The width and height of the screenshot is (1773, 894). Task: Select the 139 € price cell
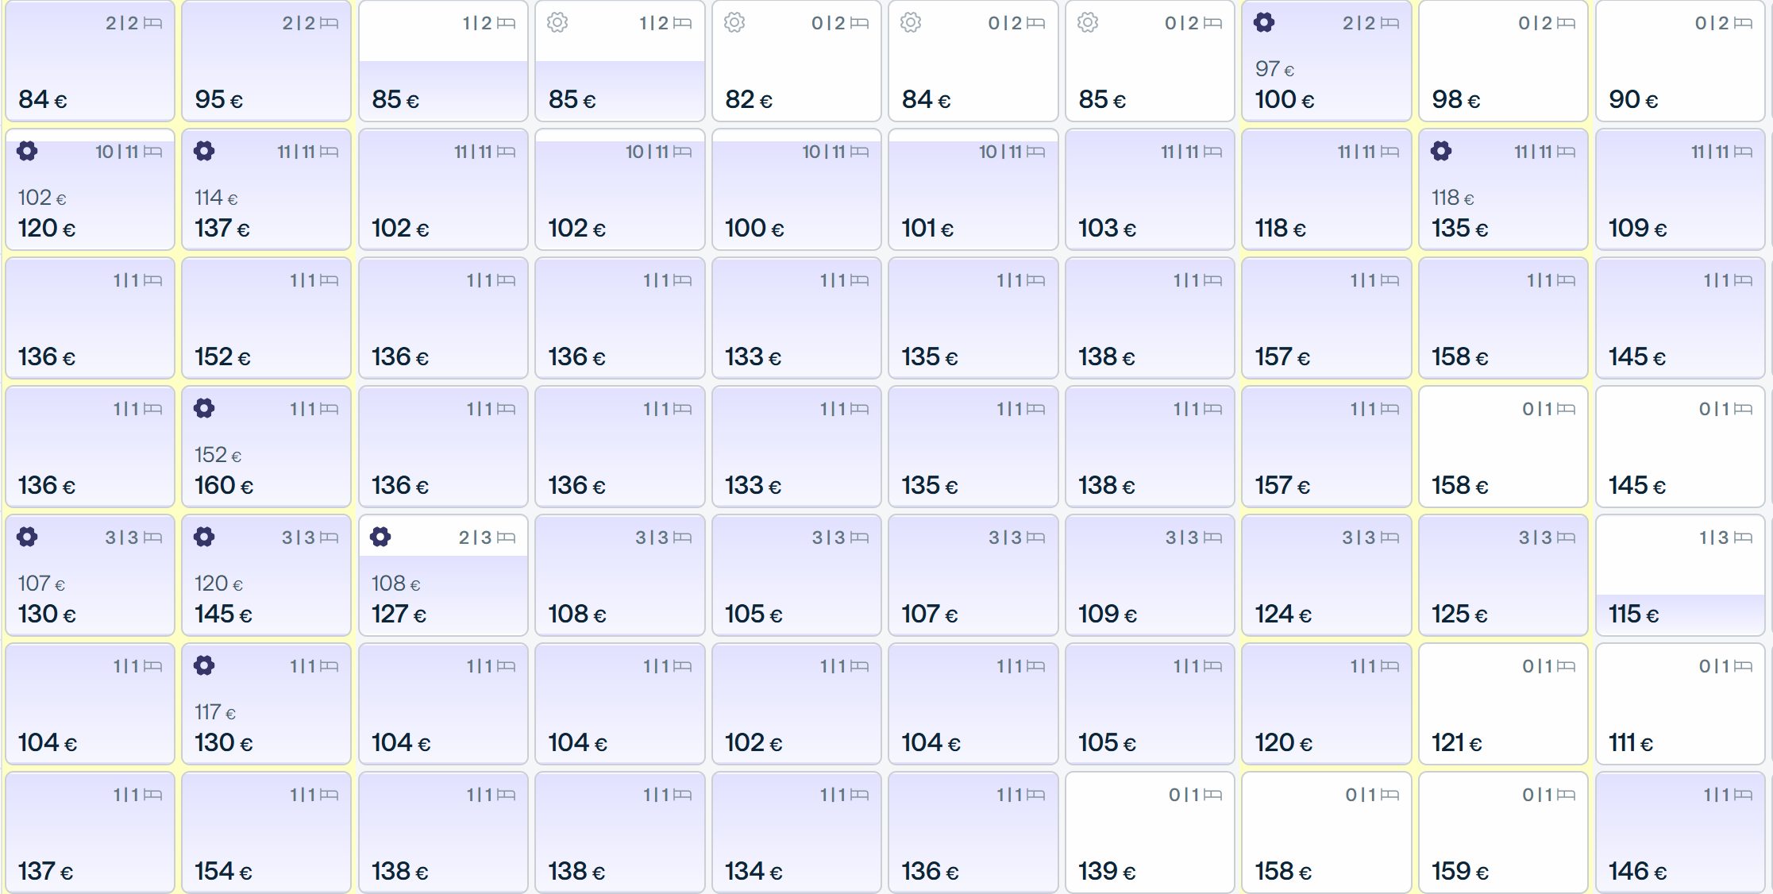pyautogui.click(x=1150, y=833)
